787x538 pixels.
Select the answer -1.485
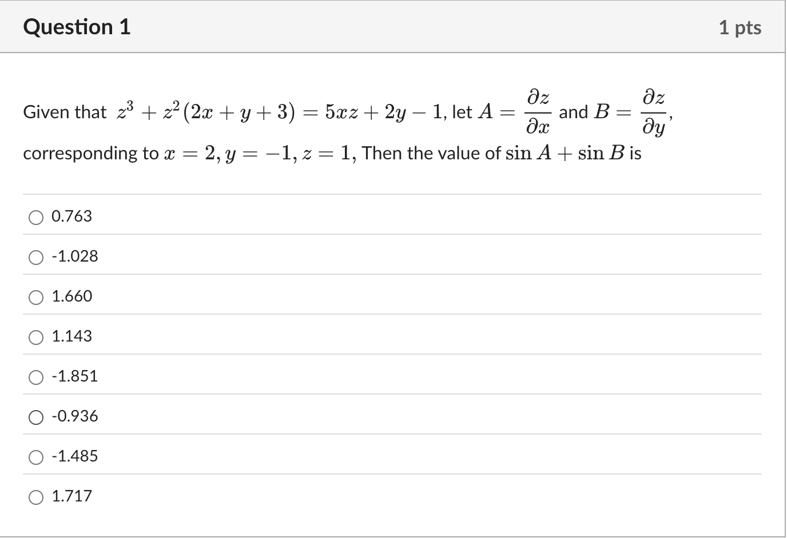click(36, 457)
